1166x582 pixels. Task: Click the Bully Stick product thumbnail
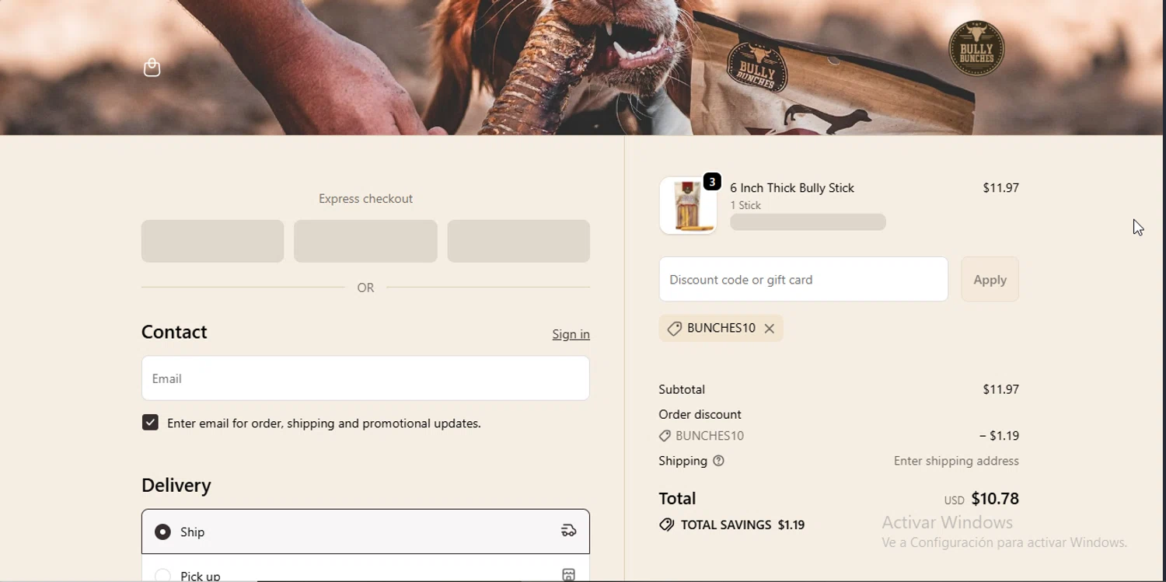click(x=688, y=206)
